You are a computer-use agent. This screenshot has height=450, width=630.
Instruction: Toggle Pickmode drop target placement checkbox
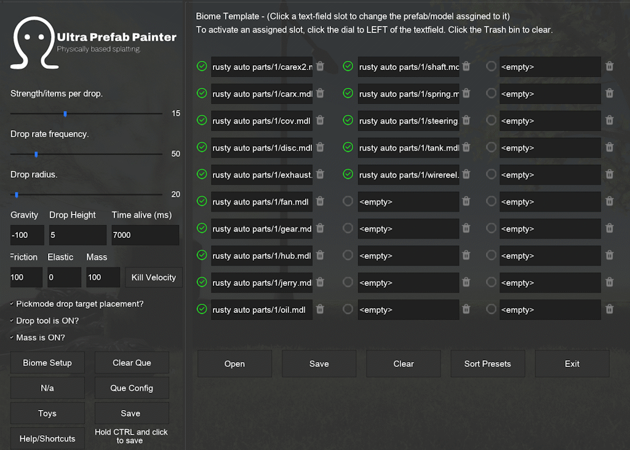pos(12,304)
